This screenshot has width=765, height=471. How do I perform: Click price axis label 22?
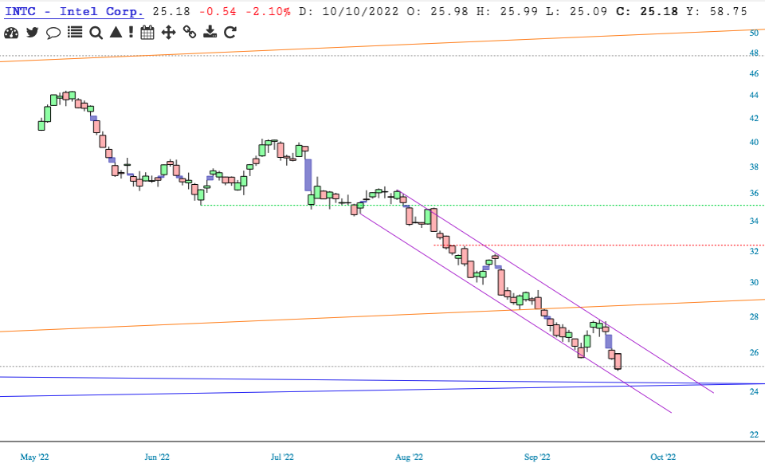coord(754,434)
